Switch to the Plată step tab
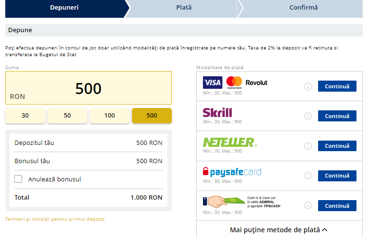 pyautogui.click(x=184, y=8)
